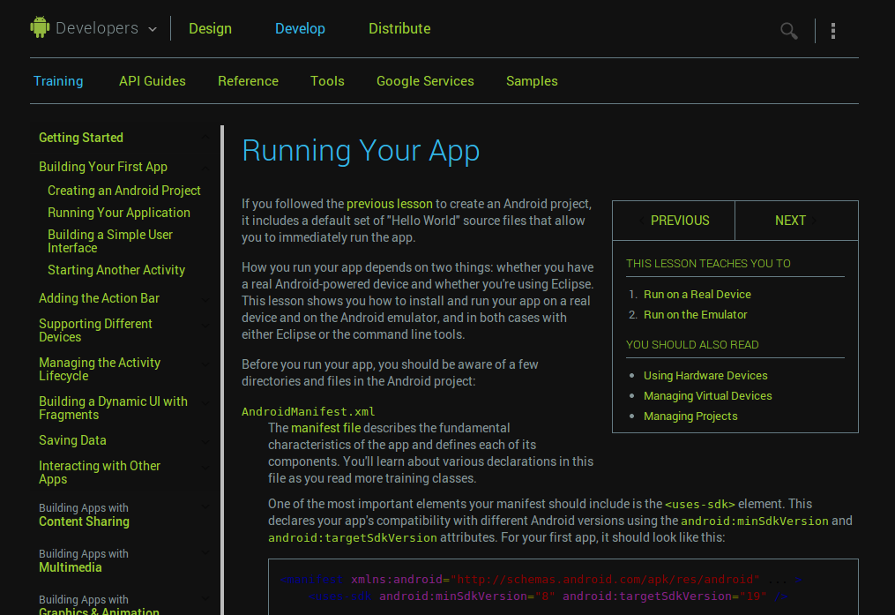The width and height of the screenshot is (895, 615).
Task: Expand the Supporting Different Devices arrow
Action: (205, 326)
